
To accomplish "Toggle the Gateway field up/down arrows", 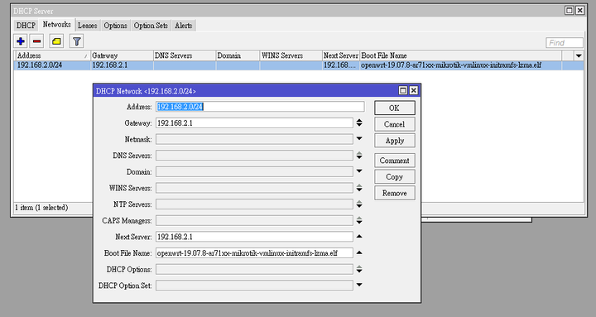I will 359,122.
